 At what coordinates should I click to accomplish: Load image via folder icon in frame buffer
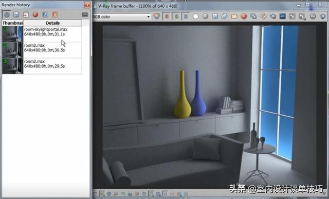click(x=234, y=16)
